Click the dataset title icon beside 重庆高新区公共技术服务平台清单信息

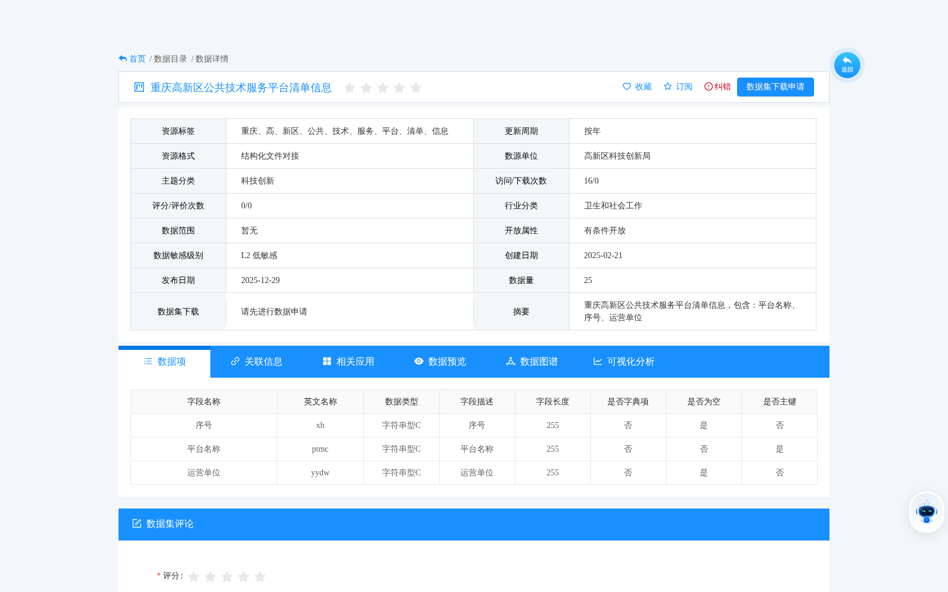[139, 87]
